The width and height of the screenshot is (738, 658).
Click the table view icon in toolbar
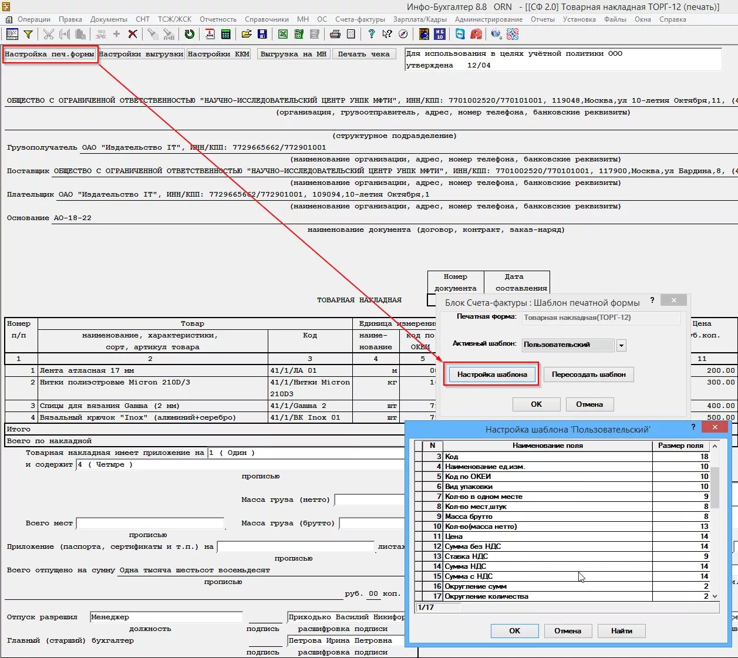[12, 34]
